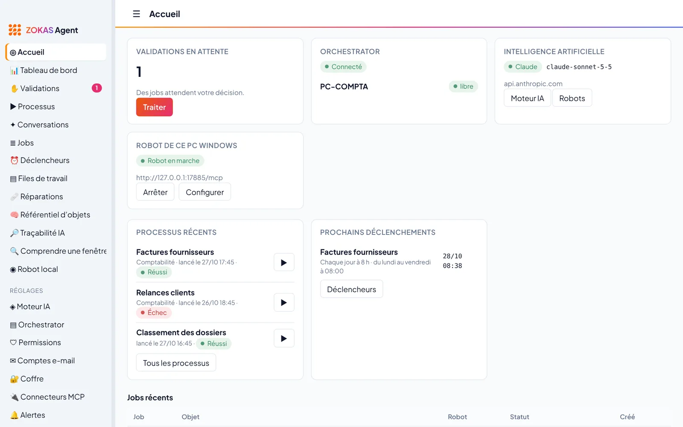Select Accueil in sidebar

56,52
